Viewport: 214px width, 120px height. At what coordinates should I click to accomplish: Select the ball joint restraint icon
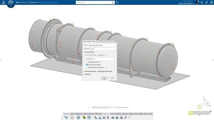(x=113, y=118)
